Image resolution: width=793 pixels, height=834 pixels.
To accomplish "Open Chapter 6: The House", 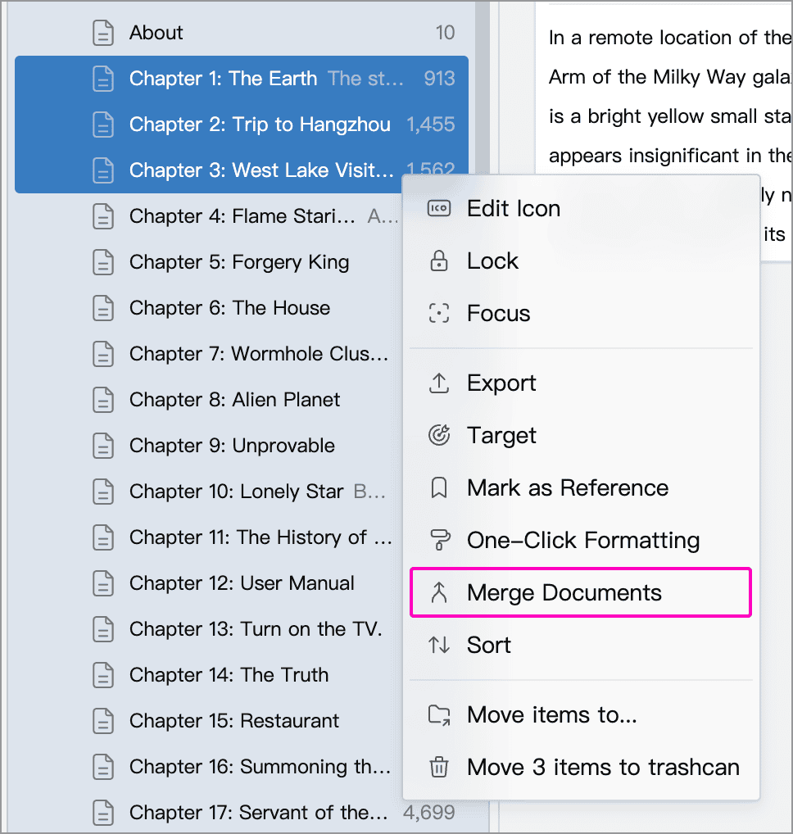I will point(208,308).
